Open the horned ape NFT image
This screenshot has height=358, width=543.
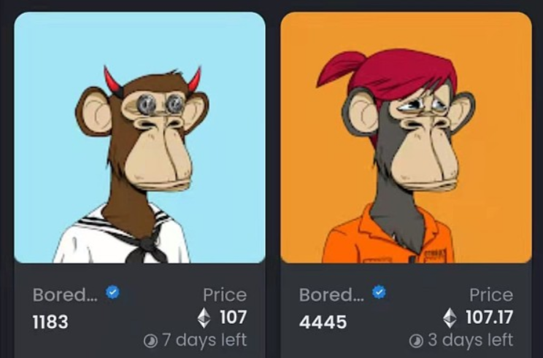140,138
